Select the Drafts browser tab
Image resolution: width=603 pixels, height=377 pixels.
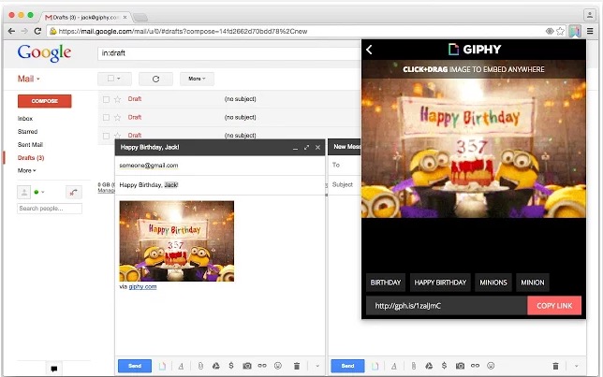click(x=86, y=17)
